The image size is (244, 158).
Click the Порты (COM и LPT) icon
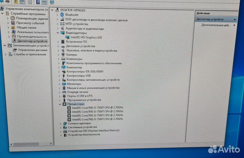64,96
